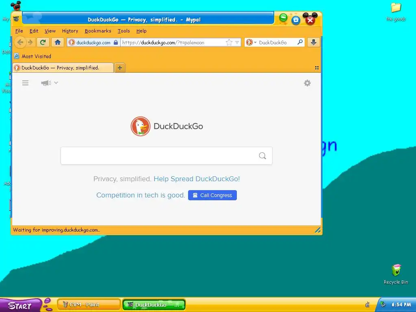Close the Mypal browser window
Image resolution: width=416 pixels, height=312 pixels.
tap(310, 20)
